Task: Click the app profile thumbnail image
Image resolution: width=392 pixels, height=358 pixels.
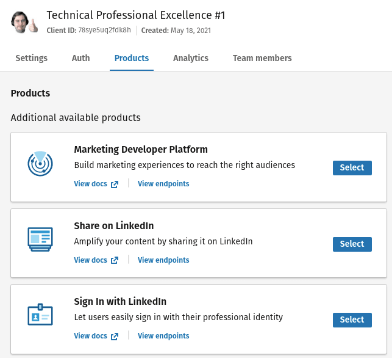Action: point(24,22)
